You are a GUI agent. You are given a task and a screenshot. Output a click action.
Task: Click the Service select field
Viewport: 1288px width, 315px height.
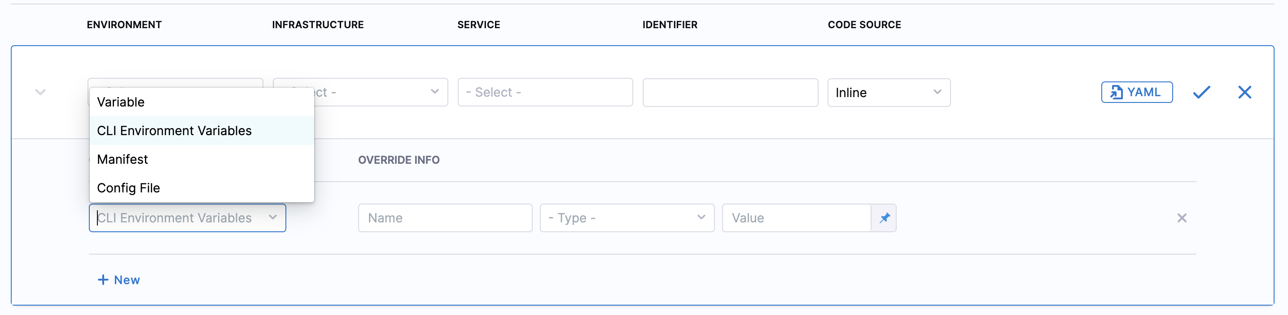point(544,92)
